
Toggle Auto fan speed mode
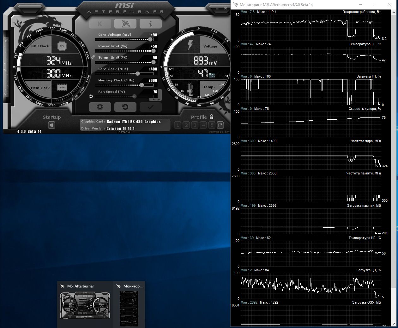click(x=156, y=99)
